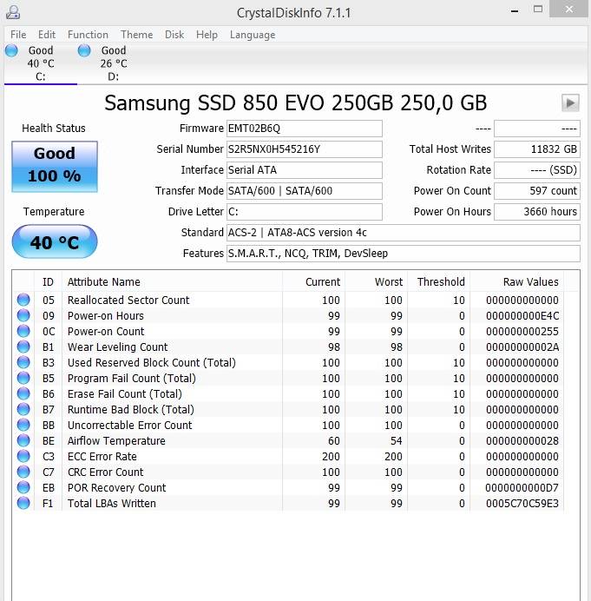Click the Firmware field EMT02B6Q
This screenshot has height=601, width=591.
coord(304,129)
